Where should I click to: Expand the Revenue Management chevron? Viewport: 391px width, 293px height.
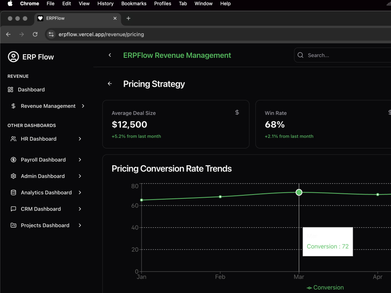[83, 106]
